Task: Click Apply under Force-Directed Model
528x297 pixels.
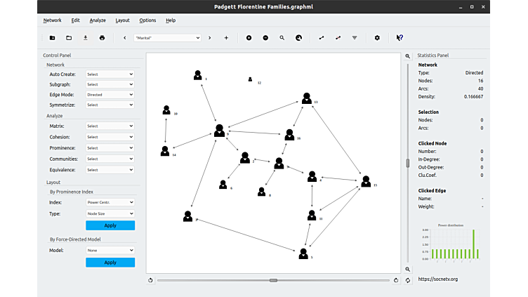Action: point(110,263)
